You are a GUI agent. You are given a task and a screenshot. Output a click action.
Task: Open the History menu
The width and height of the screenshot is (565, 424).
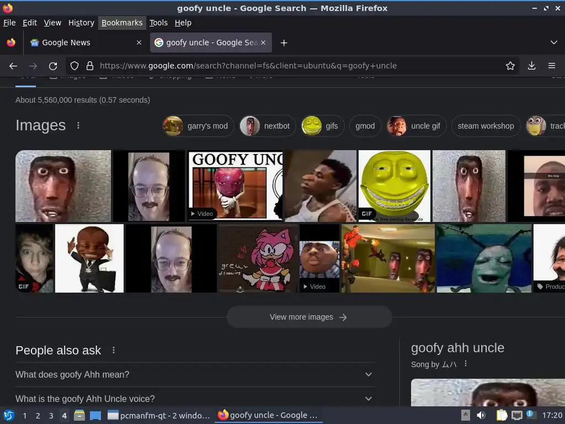pyautogui.click(x=81, y=23)
